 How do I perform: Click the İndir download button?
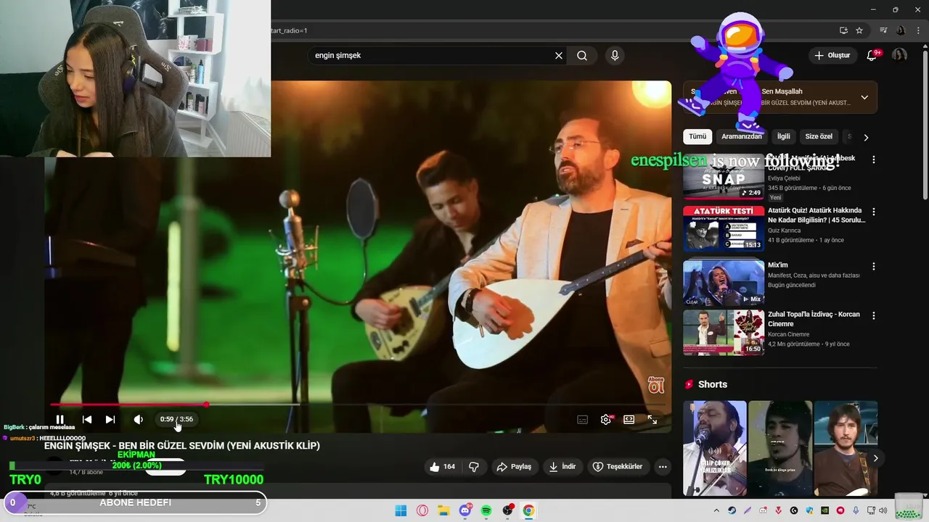click(x=562, y=467)
